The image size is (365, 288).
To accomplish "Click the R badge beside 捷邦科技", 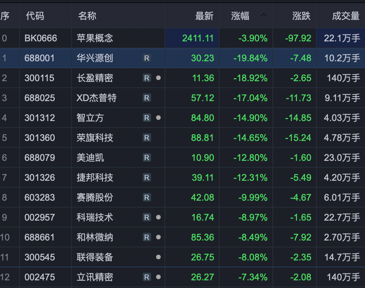I will (147, 178).
